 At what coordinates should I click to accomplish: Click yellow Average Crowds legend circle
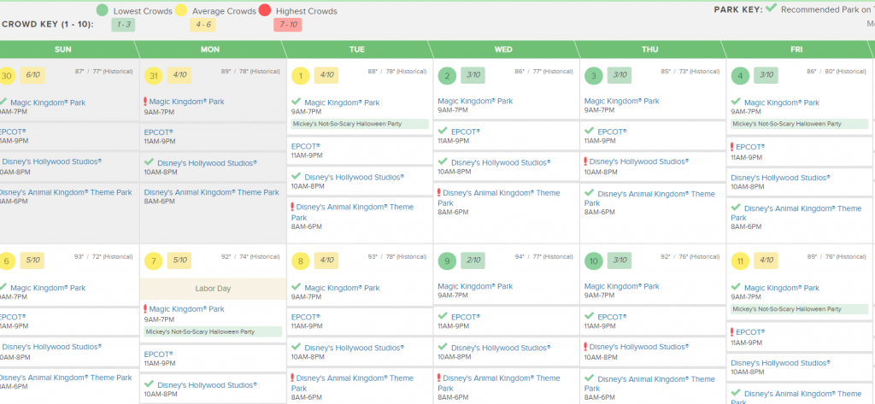coord(180,10)
